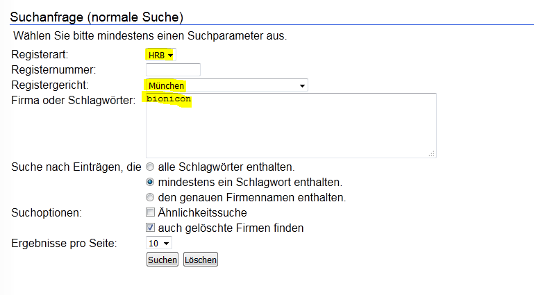Image resolution: width=534 pixels, height=295 pixels.
Task: Expand the Registergericht dropdown showing München
Action: [226, 85]
